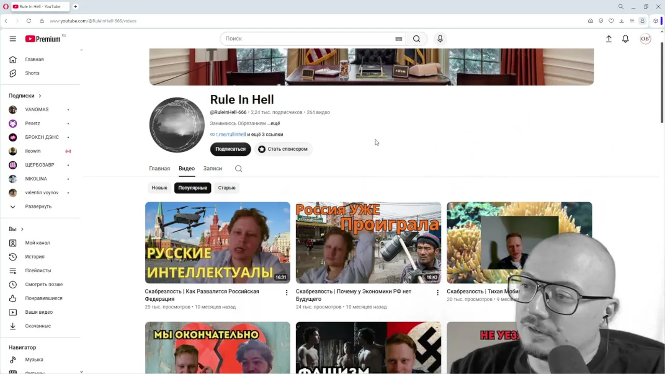Open Музыка in the Навигатор section
Viewport: 665px width, 374px height.
coord(34,359)
